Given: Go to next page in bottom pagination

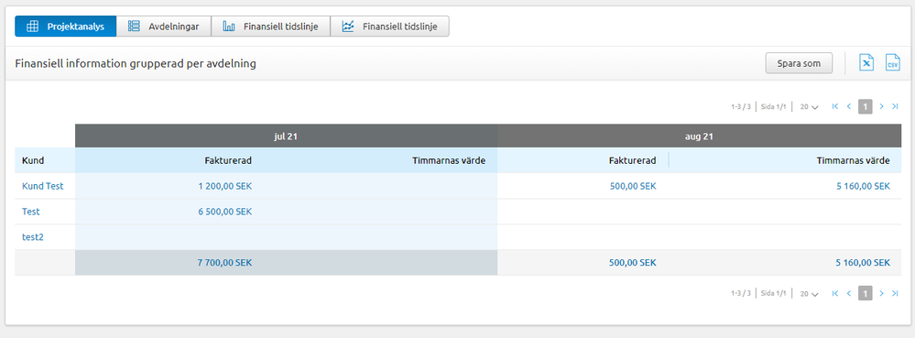Looking at the screenshot, I should click(x=881, y=293).
